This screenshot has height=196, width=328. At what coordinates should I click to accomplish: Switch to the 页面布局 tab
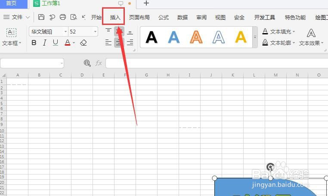pyautogui.click(x=139, y=17)
